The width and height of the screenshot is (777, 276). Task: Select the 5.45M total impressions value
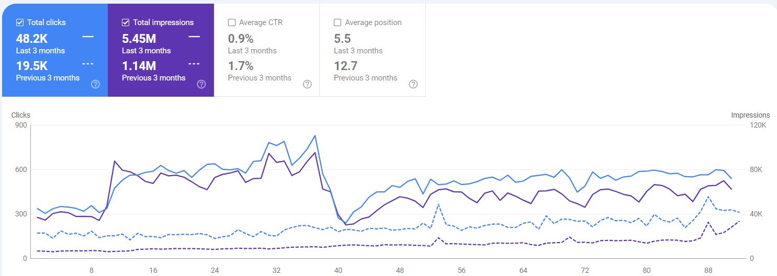pyautogui.click(x=139, y=39)
